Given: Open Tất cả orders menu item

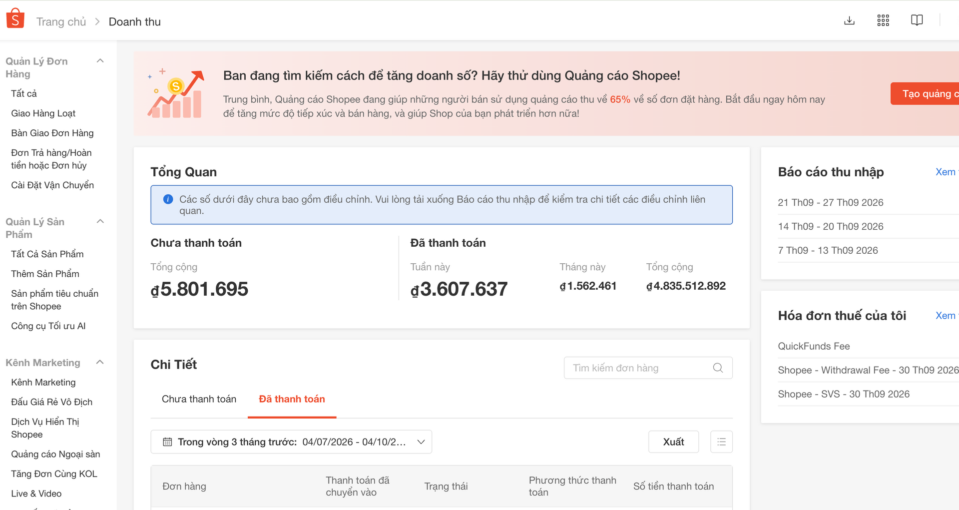Looking at the screenshot, I should (x=24, y=93).
